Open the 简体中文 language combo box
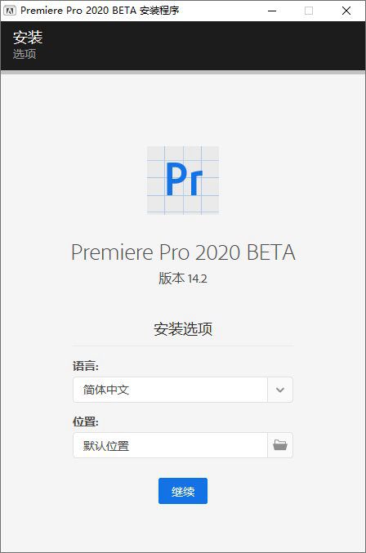Screen dimensions: 366x553 pyautogui.click(x=183, y=390)
